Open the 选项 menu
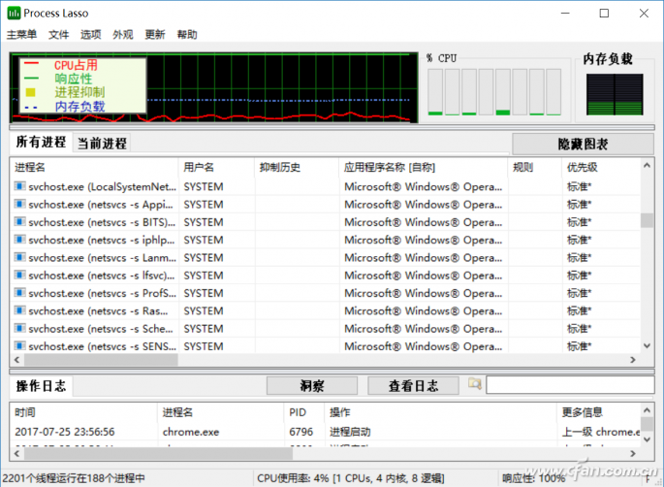Screen dimensions: 664x487 point(90,34)
